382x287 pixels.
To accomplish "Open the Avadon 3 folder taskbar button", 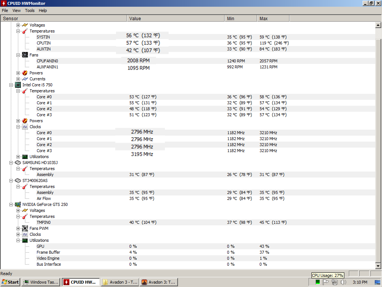I will pos(120,282).
